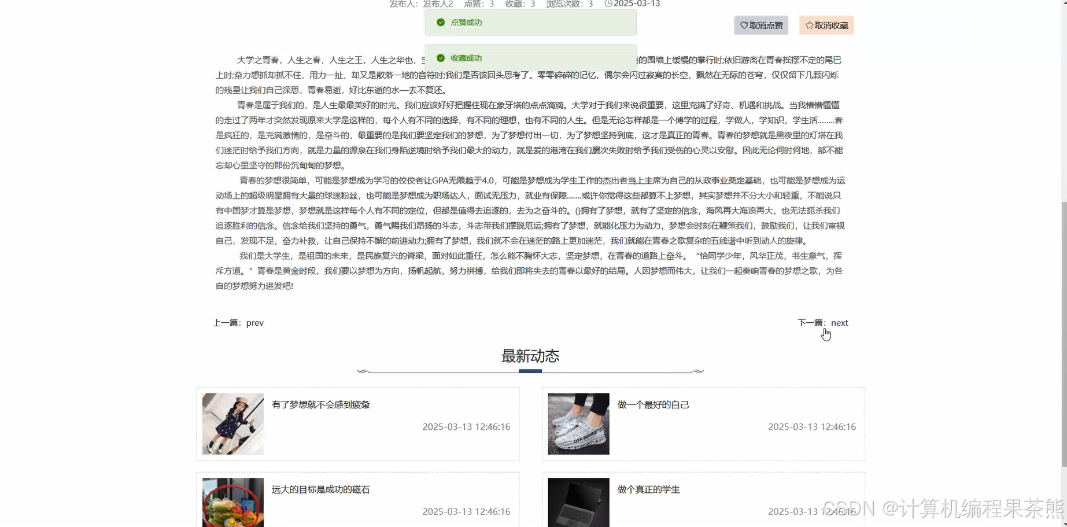Click the 最新动态 section heading
The height and width of the screenshot is (527, 1067).
click(x=530, y=356)
